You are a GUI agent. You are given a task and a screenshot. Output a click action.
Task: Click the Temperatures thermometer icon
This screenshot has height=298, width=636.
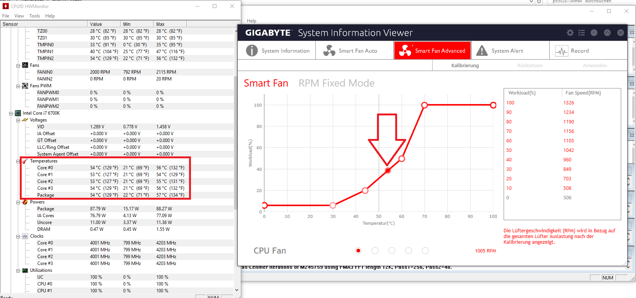[x=25, y=161]
